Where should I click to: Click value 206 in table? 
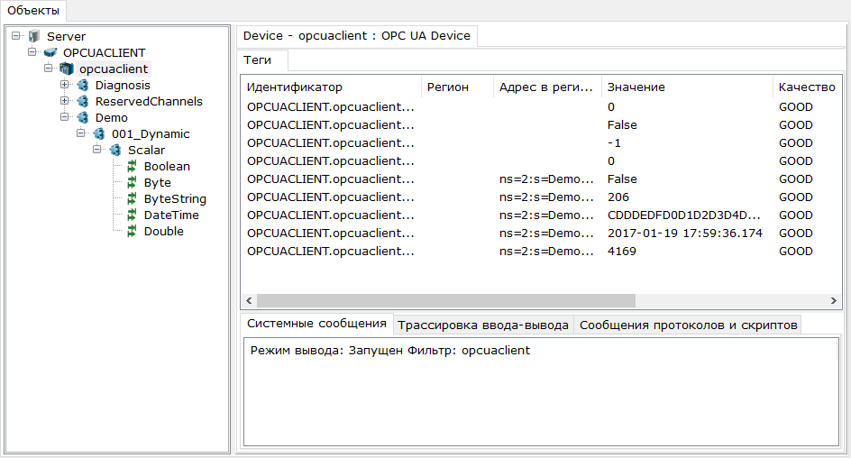(618, 197)
